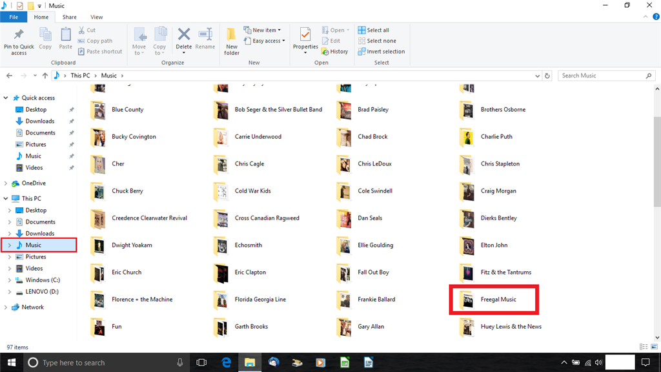Open the volume control in tray
Image resolution: width=661 pixels, height=372 pixels.
pos(598,362)
